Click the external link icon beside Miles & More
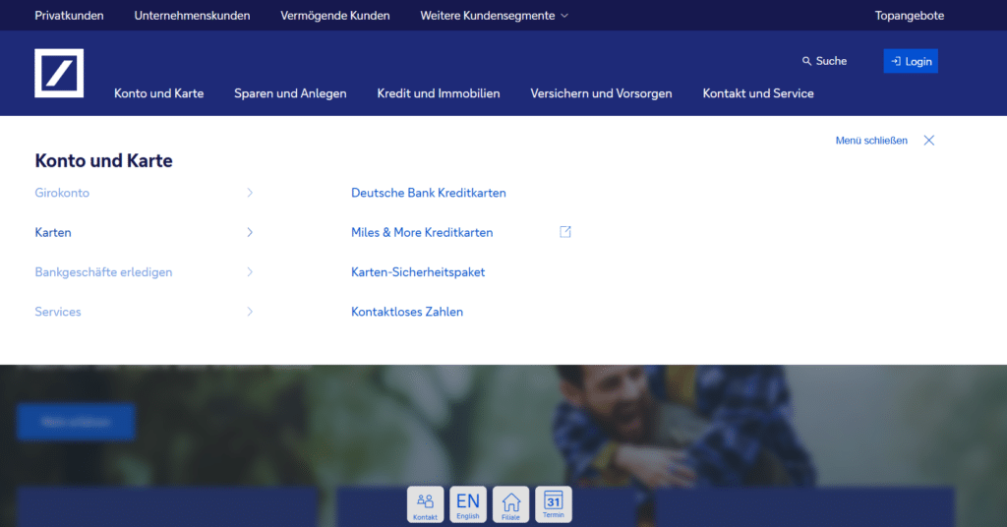This screenshot has width=1007, height=527. 565,232
